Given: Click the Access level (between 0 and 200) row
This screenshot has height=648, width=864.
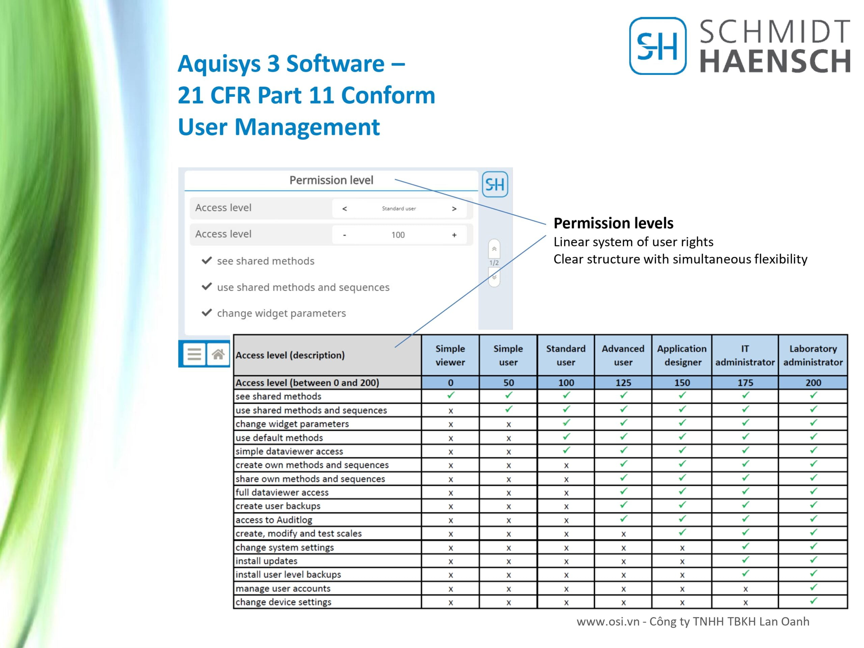Looking at the screenshot, I should tap(541, 382).
